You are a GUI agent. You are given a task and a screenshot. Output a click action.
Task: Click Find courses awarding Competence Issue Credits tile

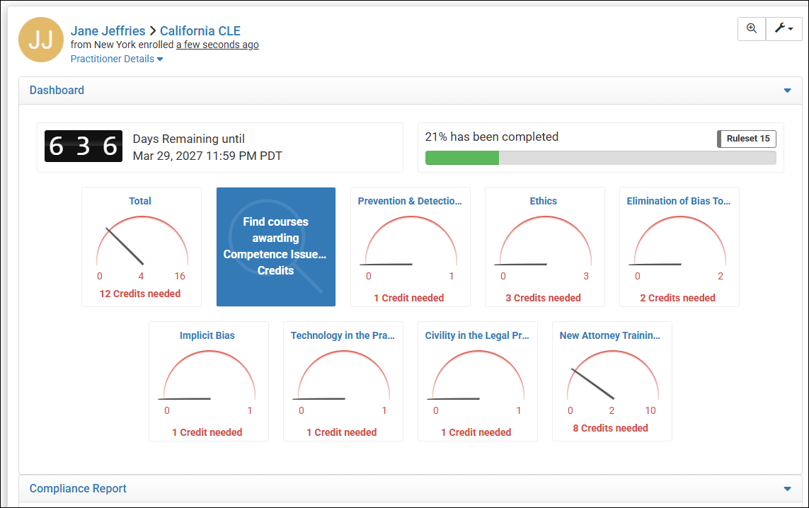(x=276, y=246)
